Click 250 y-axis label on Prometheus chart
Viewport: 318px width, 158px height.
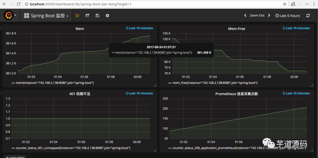pos(166,99)
